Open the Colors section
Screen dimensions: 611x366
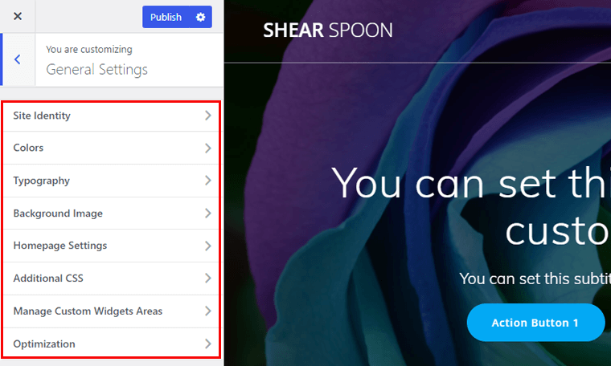(x=112, y=148)
